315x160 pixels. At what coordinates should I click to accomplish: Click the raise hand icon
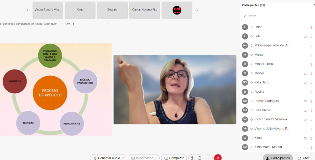point(192,158)
